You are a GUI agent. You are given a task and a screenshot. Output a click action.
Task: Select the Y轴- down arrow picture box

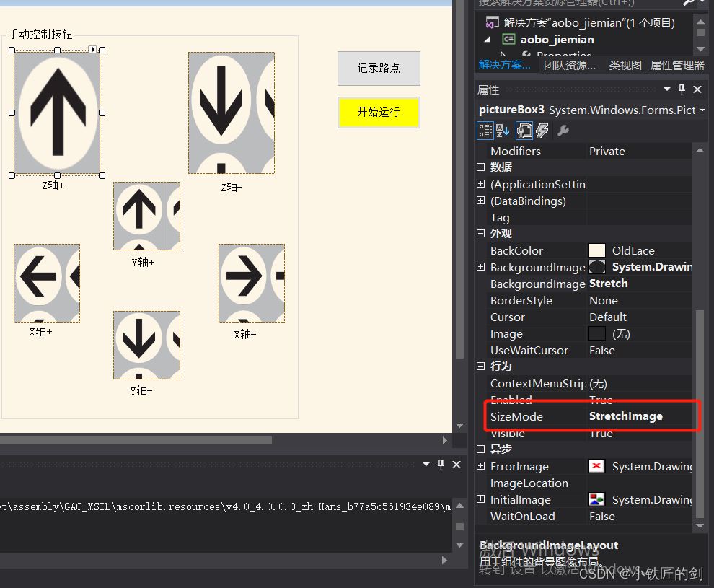pos(146,345)
